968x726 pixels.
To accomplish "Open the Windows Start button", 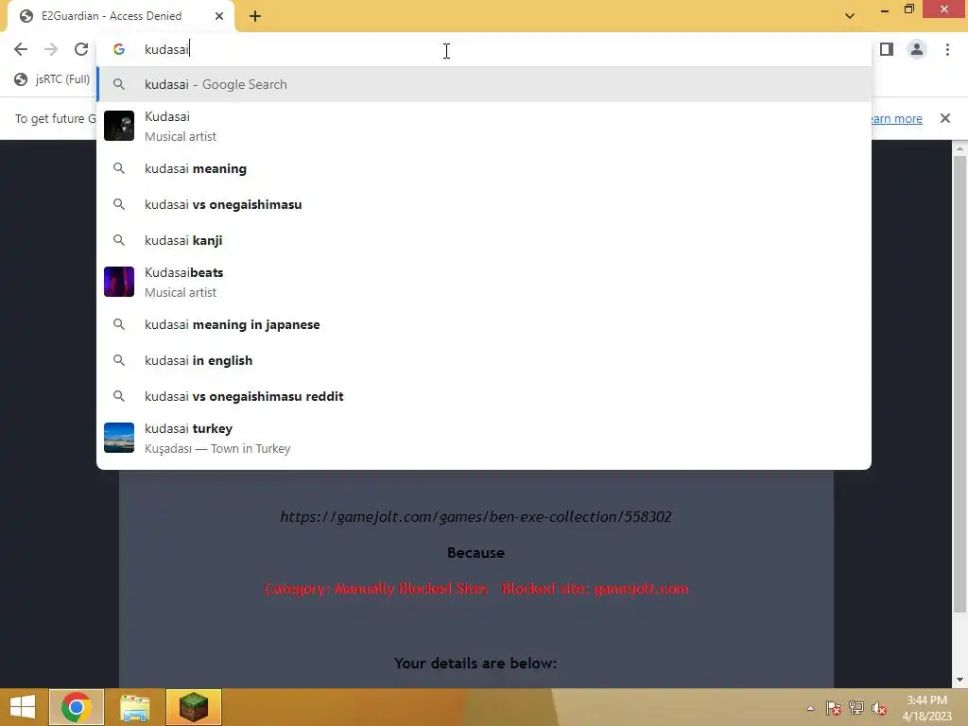I will 23,707.
